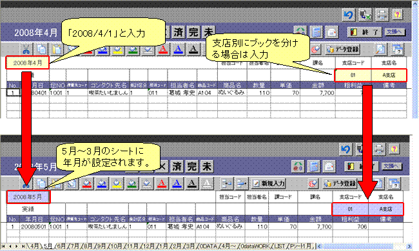Screen dimensions: 419x251
Task: Select the white letter A font icon
Action: click(x=206, y=183)
